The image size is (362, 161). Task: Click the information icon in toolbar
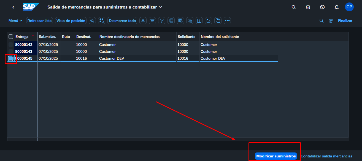(199, 21)
